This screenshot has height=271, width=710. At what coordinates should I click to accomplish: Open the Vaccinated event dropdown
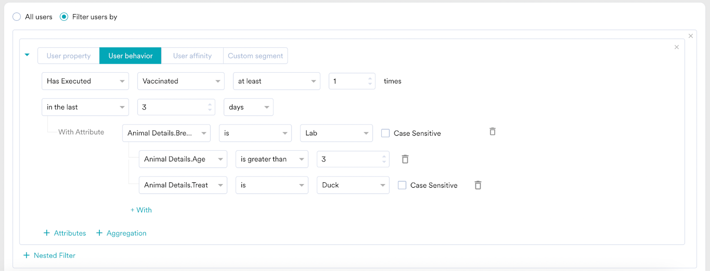point(181,81)
